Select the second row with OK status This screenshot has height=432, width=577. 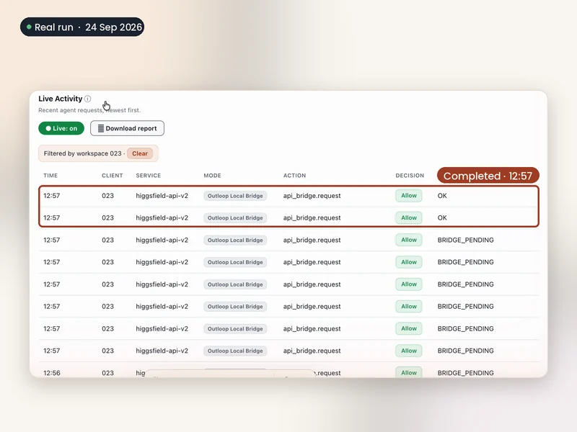pyautogui.click(x=289, y=217)
